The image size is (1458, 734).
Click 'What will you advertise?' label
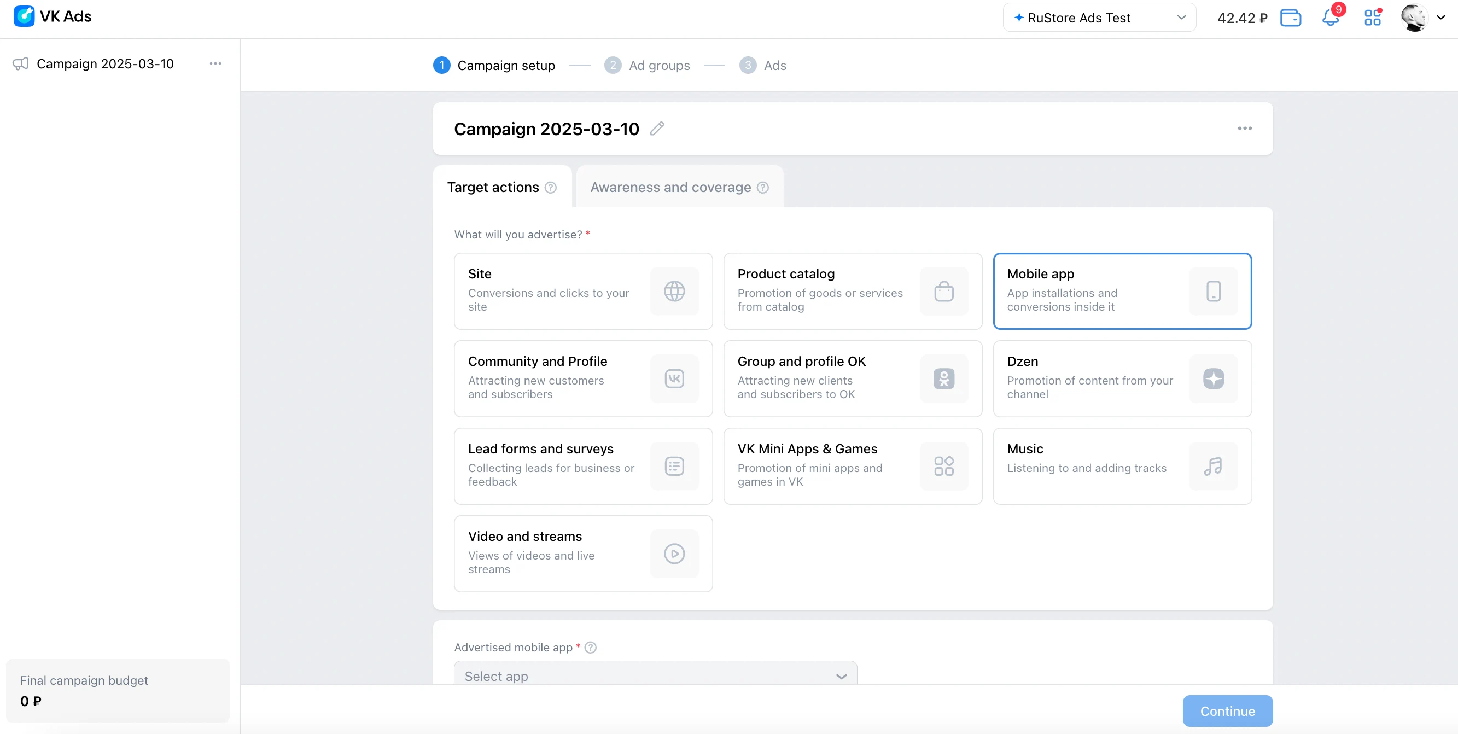pyautogui.click(x=518, y=234)
